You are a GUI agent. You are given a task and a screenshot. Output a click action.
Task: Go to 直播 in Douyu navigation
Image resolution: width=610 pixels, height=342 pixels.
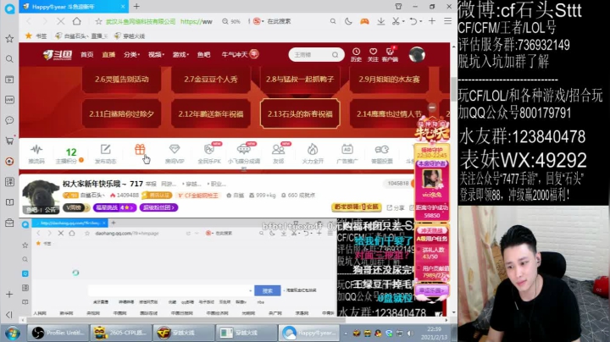(108, 54)
